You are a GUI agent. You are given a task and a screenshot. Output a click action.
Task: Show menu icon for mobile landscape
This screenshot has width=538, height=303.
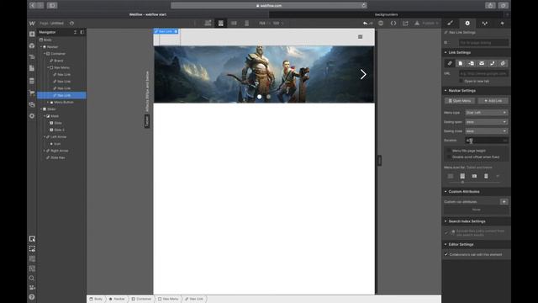pyautogui.click(x=474, y=176)
